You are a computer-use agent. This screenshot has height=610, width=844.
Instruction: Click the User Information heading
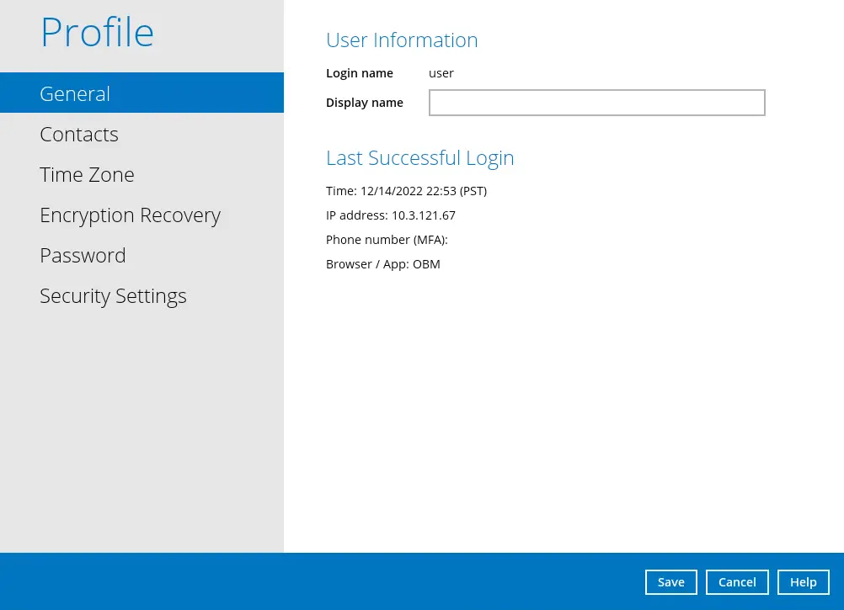402,40
